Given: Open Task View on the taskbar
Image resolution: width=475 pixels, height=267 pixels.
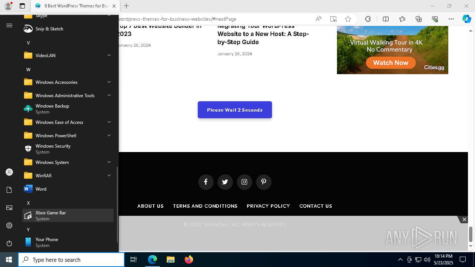Looking at the screenshot, I should pos(134,260).
